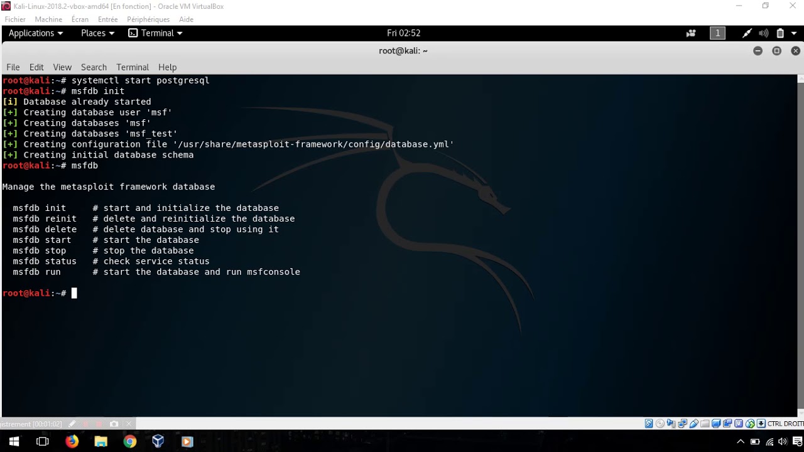Image resolution: width=804 pixels, height=452 pixels.
Task: Open Windows Start menu
Action: pos(14,441)
